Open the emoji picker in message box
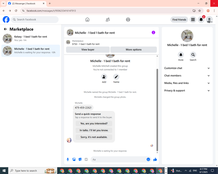This screenshot has width=218, height=174. [x=148, y=160]
